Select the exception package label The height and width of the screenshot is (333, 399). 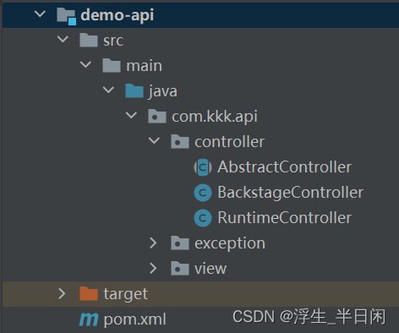pyautogui.click(x=230, y=243)
